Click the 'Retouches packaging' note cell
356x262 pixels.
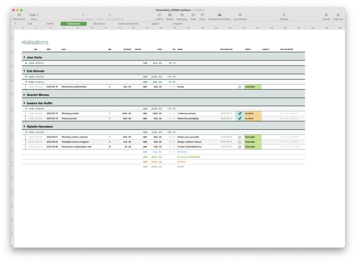click(188, 118)
